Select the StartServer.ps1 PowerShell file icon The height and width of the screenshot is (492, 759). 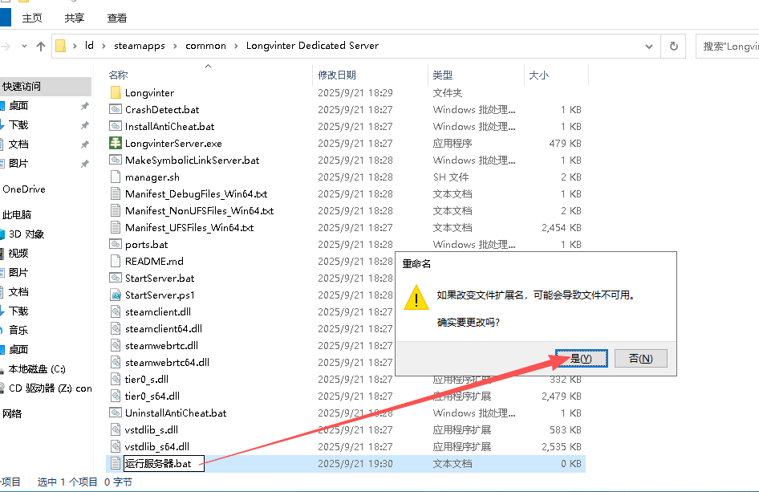[116, 295]
